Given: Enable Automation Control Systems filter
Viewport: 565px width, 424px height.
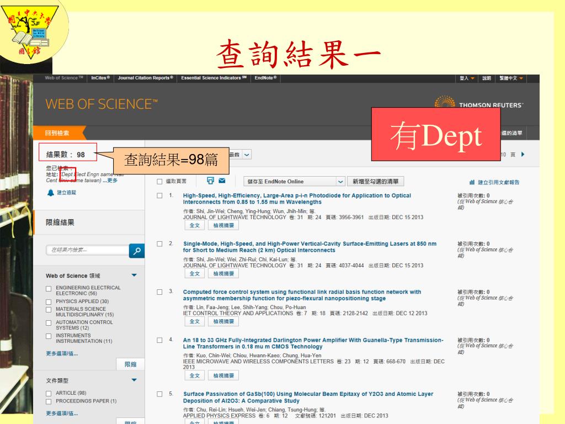Looking at the screenshot, I should click(x=49, y=323).
